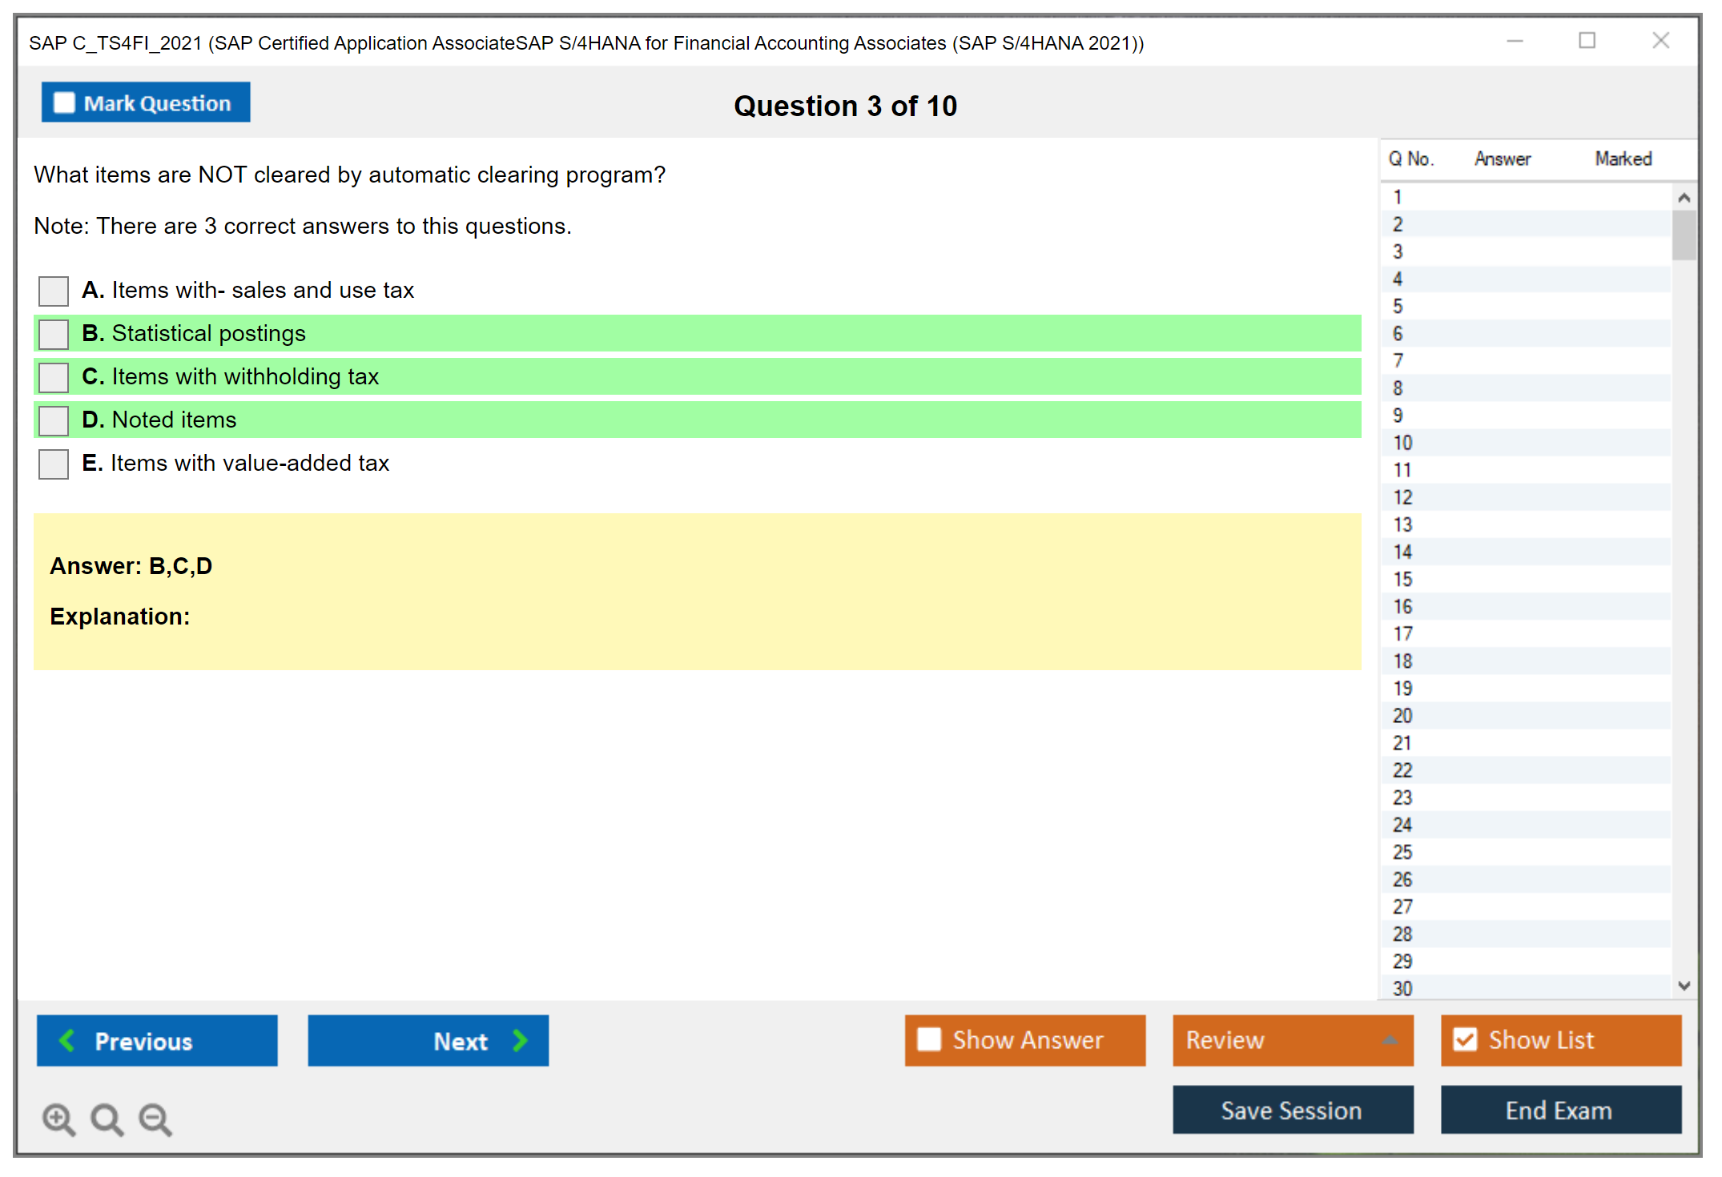1722x1177 pixels.
Task: Expand the Review dropdown menu
Action: pyautogui.click(x=1390, y=1040)
